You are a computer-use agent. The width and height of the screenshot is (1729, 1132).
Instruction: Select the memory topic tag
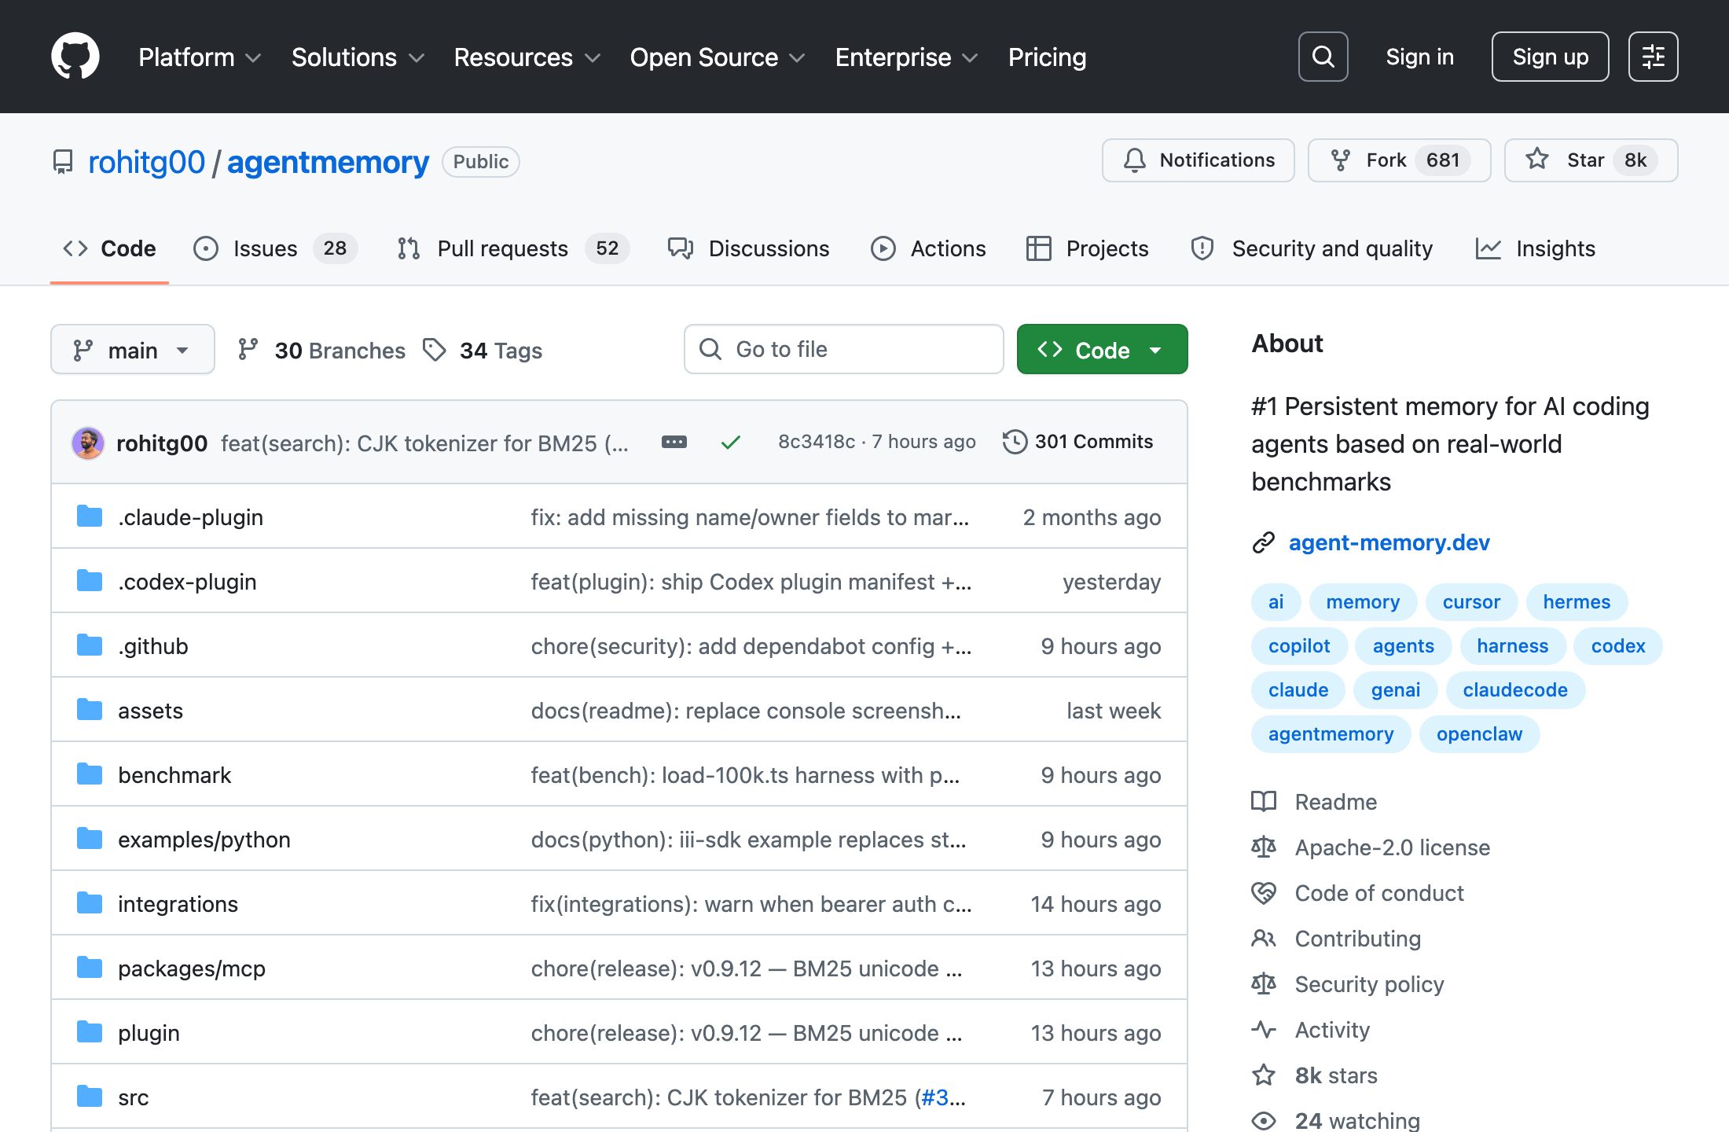pos(1363,602)
